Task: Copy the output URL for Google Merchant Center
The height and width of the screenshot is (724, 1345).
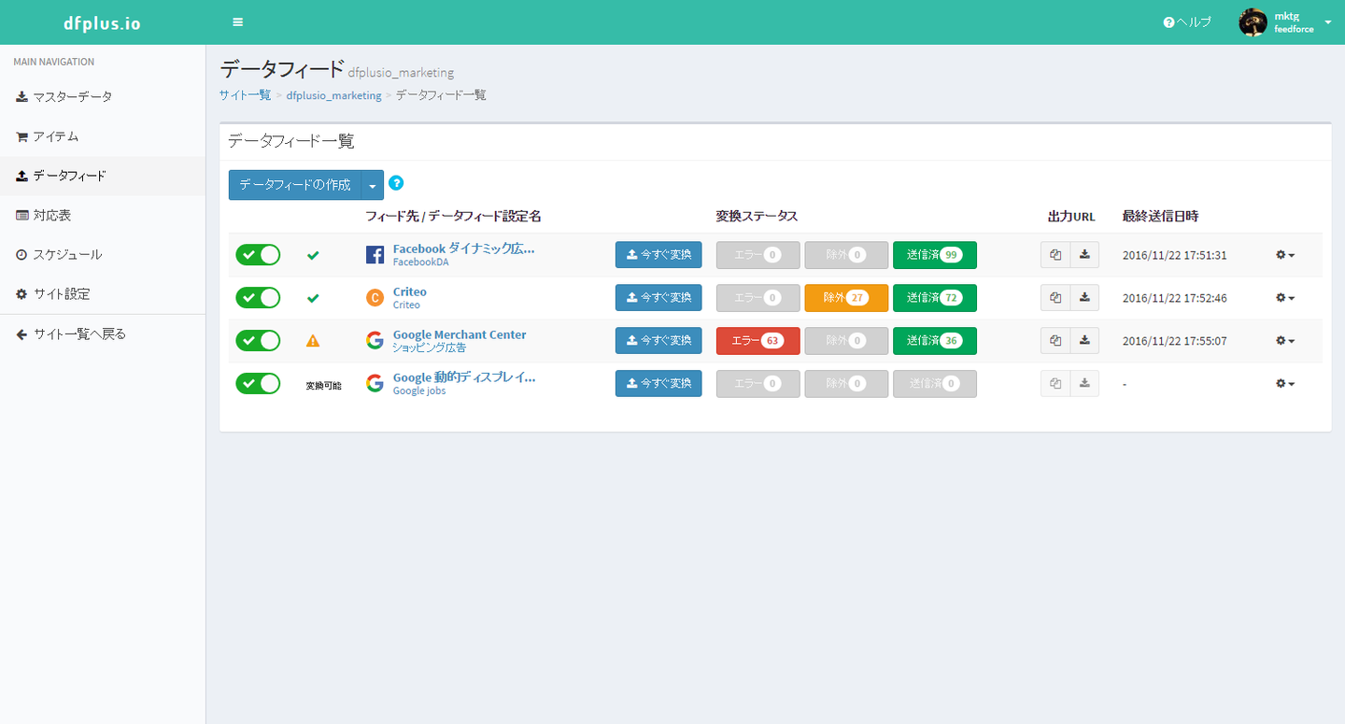Action: [x=1055, y=341]
